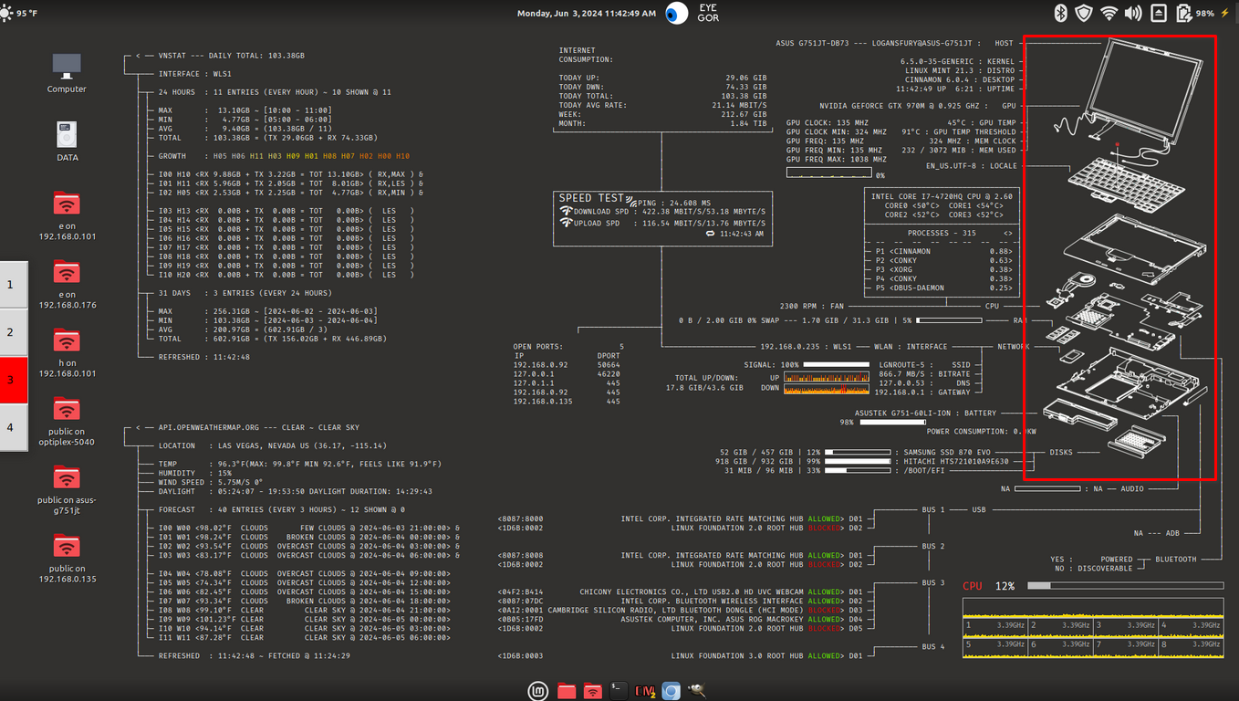Open the CM2 Conky Manager dock icon
The image size is (1239, 701).
[646, 691]
